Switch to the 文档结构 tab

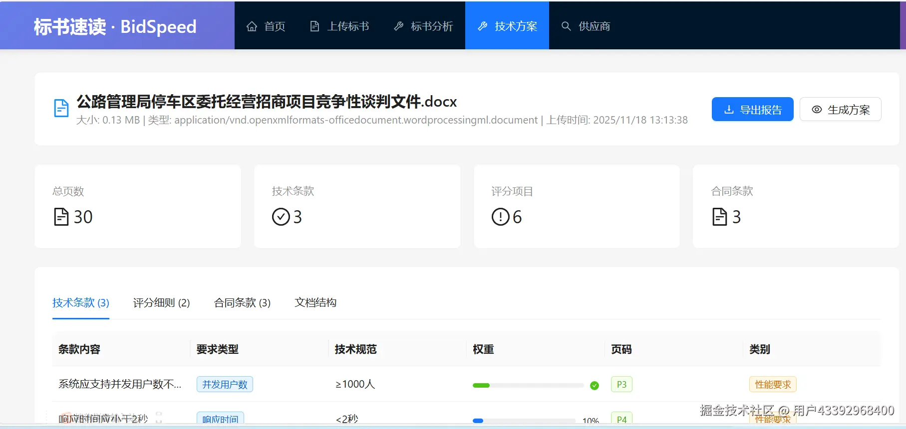coord(315,302)
